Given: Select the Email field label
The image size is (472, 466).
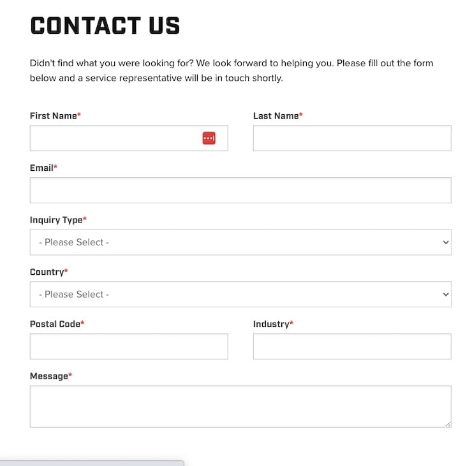Looking at the screenshot, I should [41, 168].
